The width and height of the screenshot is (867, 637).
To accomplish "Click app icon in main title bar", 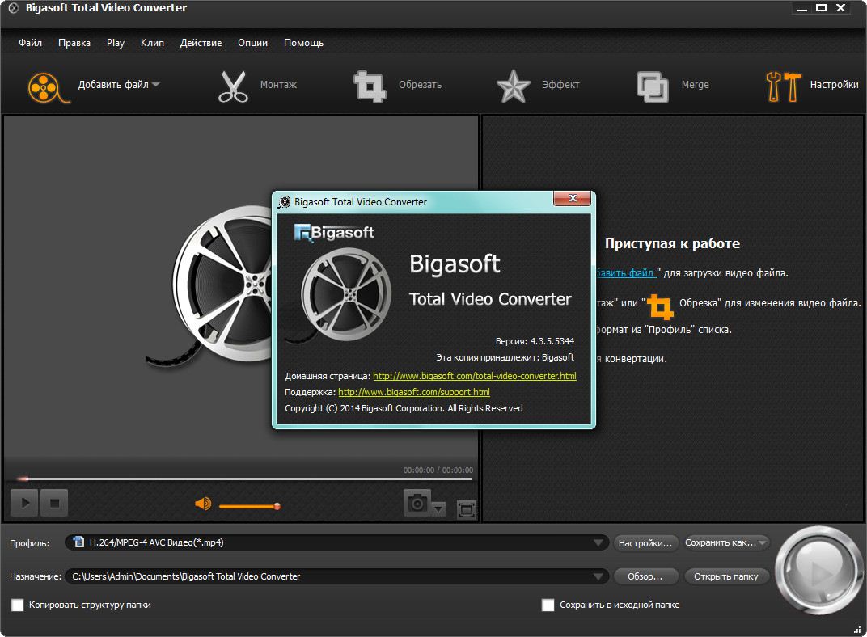I will click(13, 8).
